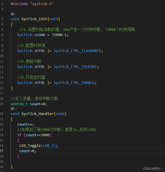Click the uint16_t type keyword
The image size is (165, 172).
click(19, 104)
